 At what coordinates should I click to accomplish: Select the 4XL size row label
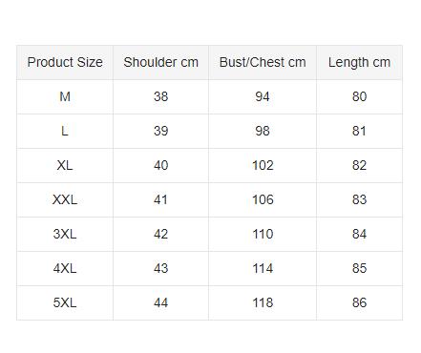[65, 268]
